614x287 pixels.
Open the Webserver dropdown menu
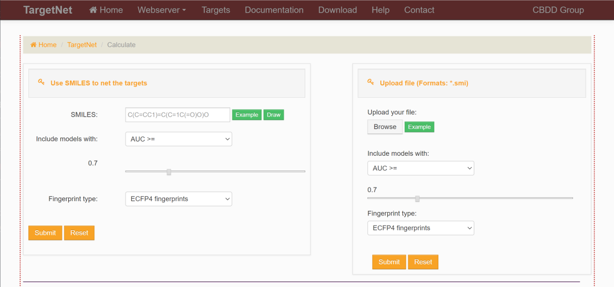(161, 10)
